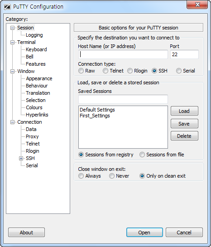The width and height of the screenshot is (211, 247).
Task: Set close window on exit to Never
Action: click(x=119, y=176)
